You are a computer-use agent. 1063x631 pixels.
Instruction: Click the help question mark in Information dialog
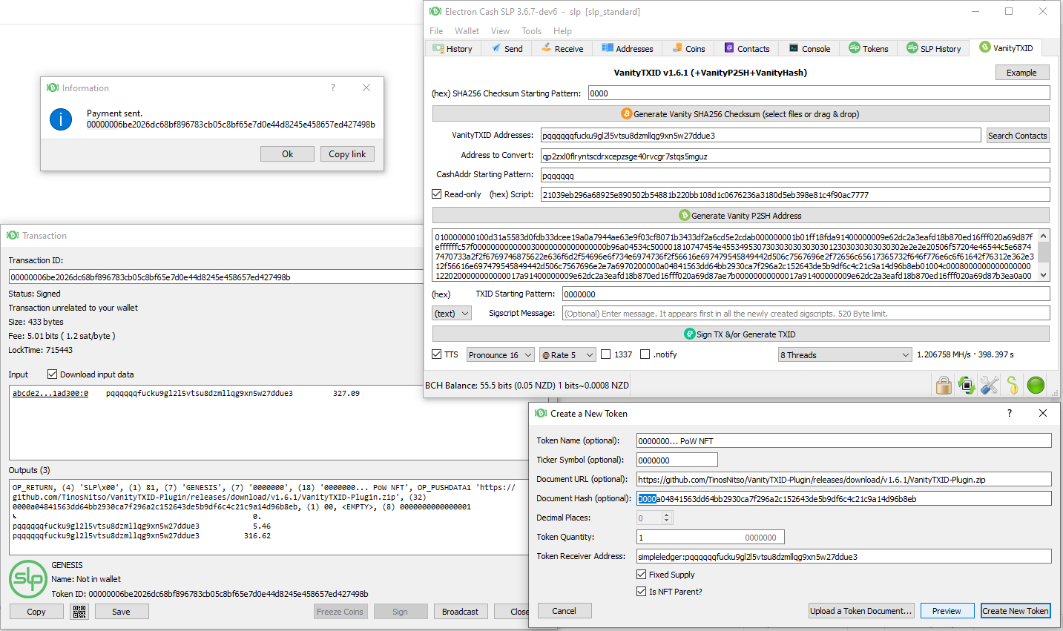333,87
